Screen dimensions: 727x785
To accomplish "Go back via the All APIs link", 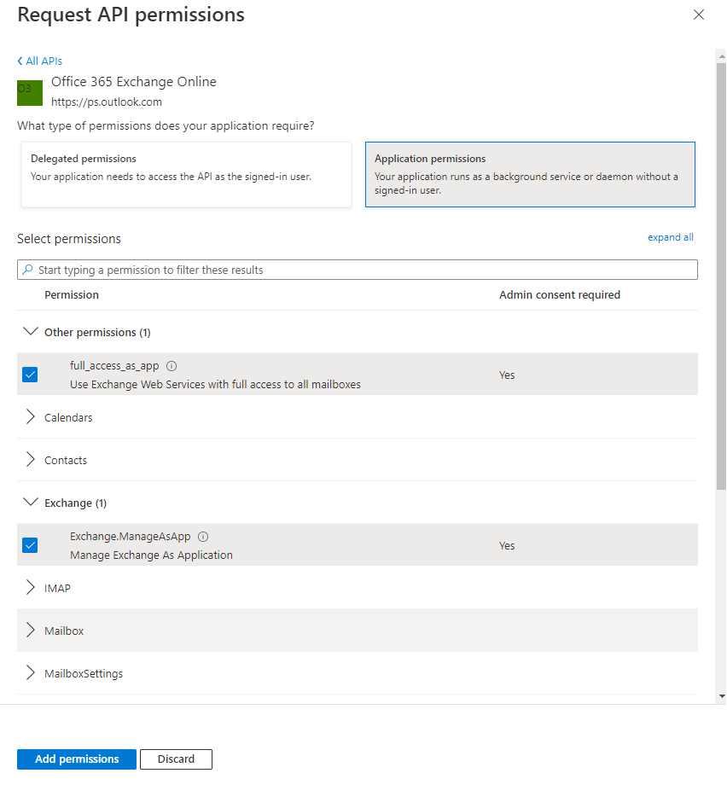I will [x=40, y=61].
